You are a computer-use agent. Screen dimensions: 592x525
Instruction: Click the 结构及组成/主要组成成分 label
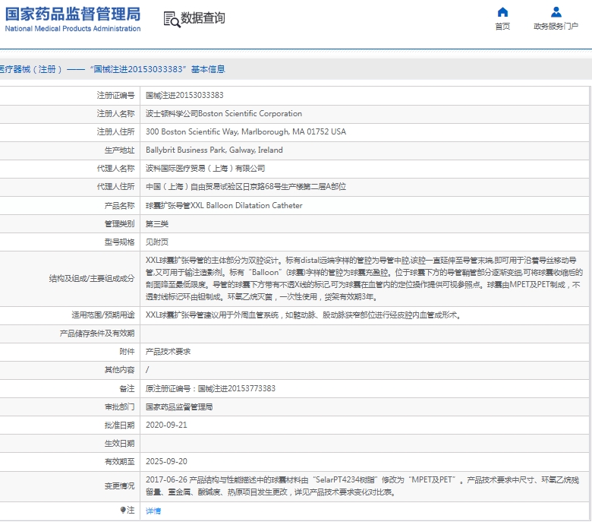click(92, 279)
